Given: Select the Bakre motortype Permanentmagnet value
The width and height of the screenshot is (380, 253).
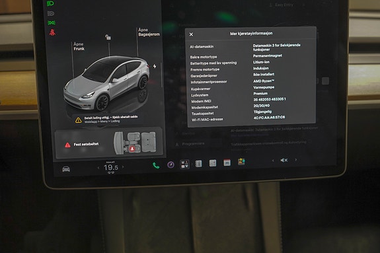Looking at the screenshot, I should 268,55.
